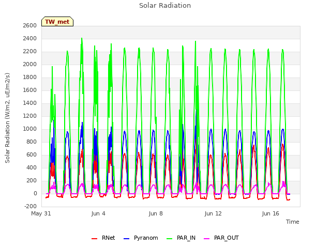Toggle the Pyranom legend entry
Screen dimensions: 331x248
(141, 238)
